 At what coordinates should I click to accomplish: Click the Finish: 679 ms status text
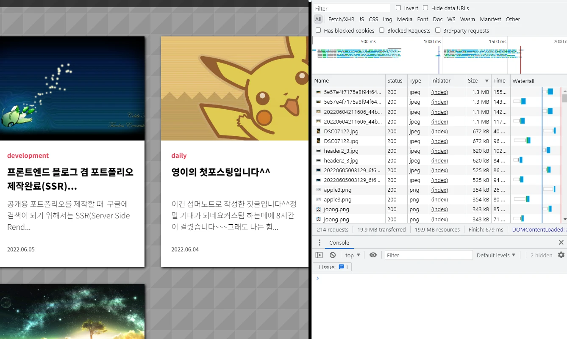[x=486, y=229]
